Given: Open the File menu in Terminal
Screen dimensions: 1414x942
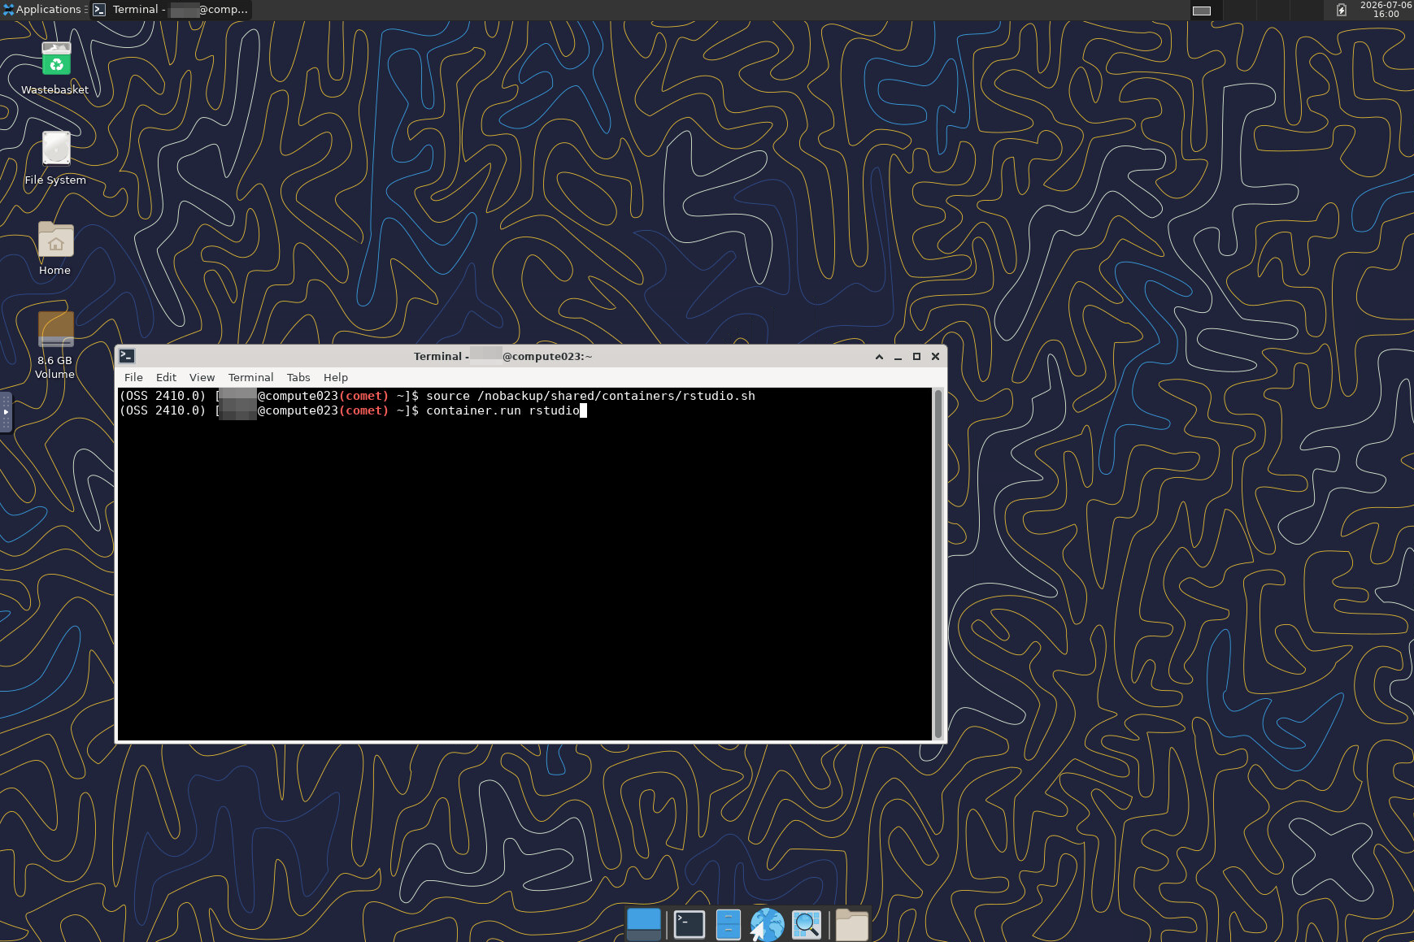Looking at the screenshot, I should point(133,377).
